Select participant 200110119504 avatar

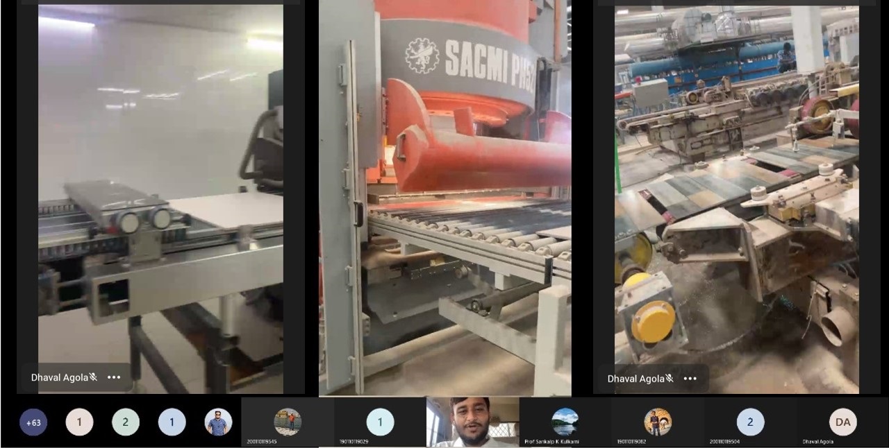tap(750, 422)
